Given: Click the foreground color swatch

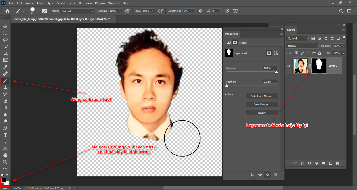Looking at the screenshot, I should coord(4,181).
